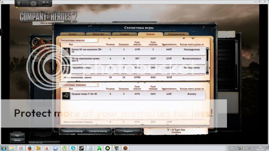Screen dimensions: 269x151
Task: Click the Статистика техники section heading
Action: tap(73, 85)
